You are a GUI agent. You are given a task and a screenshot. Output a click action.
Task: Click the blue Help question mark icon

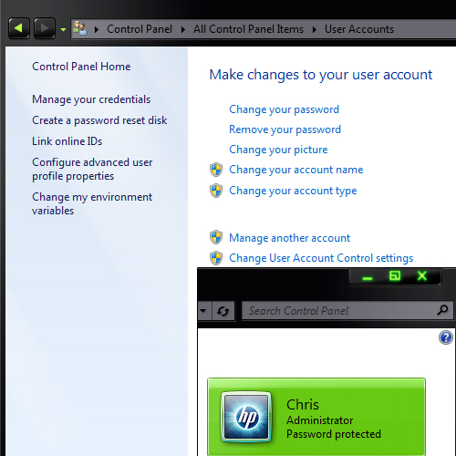446,337
